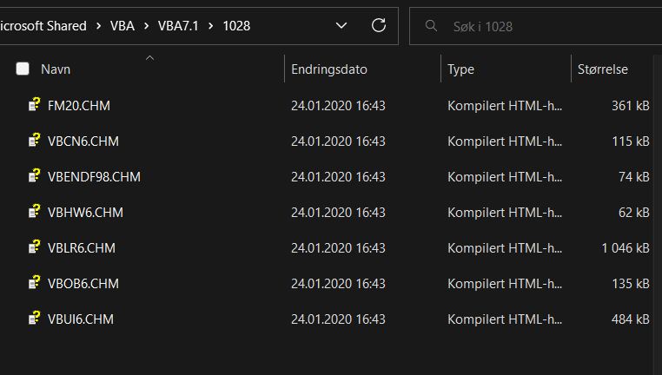Refresh the 1028 folder view
662x375 pixels.
pos(379,26)
